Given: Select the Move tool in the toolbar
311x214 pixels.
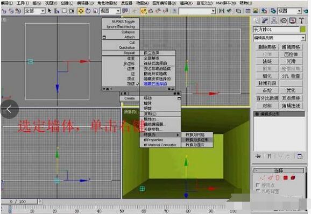Looking at the screenshot, I should [81, 11].
